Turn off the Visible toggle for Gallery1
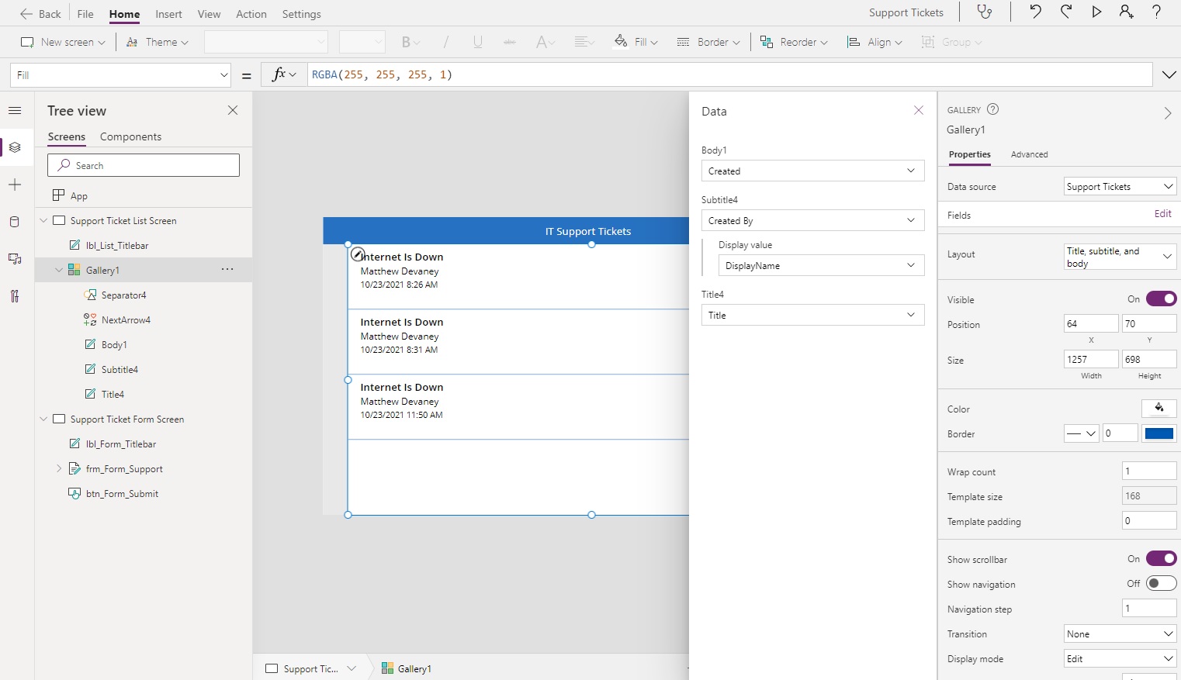The image size is (1181, 680). coord(1162,299)
